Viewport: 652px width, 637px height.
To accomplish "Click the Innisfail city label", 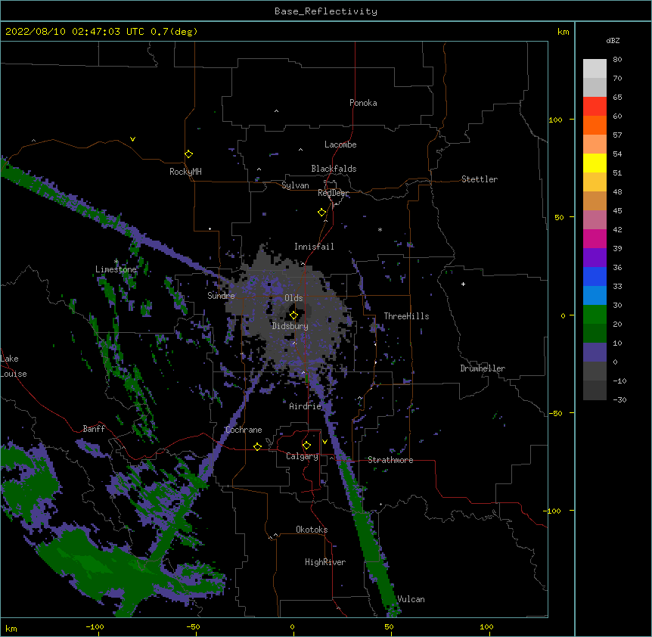I will click(314, 247).
